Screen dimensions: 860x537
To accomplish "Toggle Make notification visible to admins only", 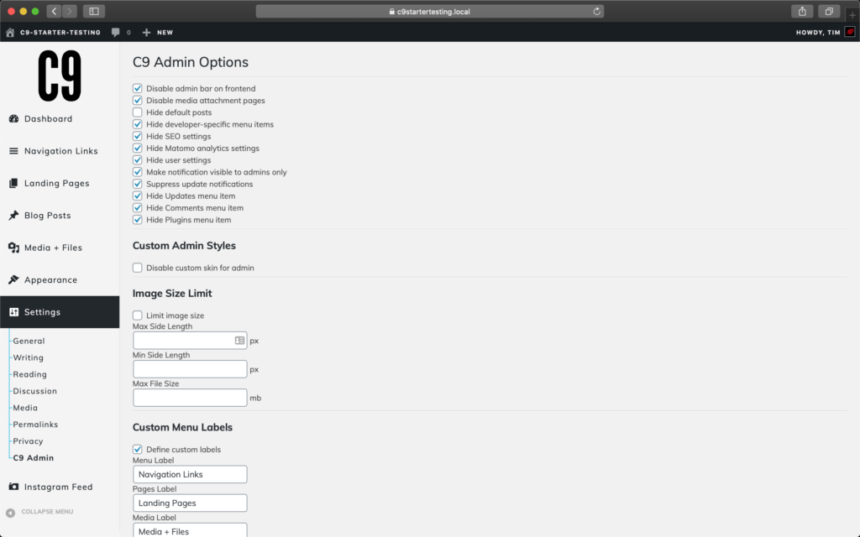I will click(137, 172).
